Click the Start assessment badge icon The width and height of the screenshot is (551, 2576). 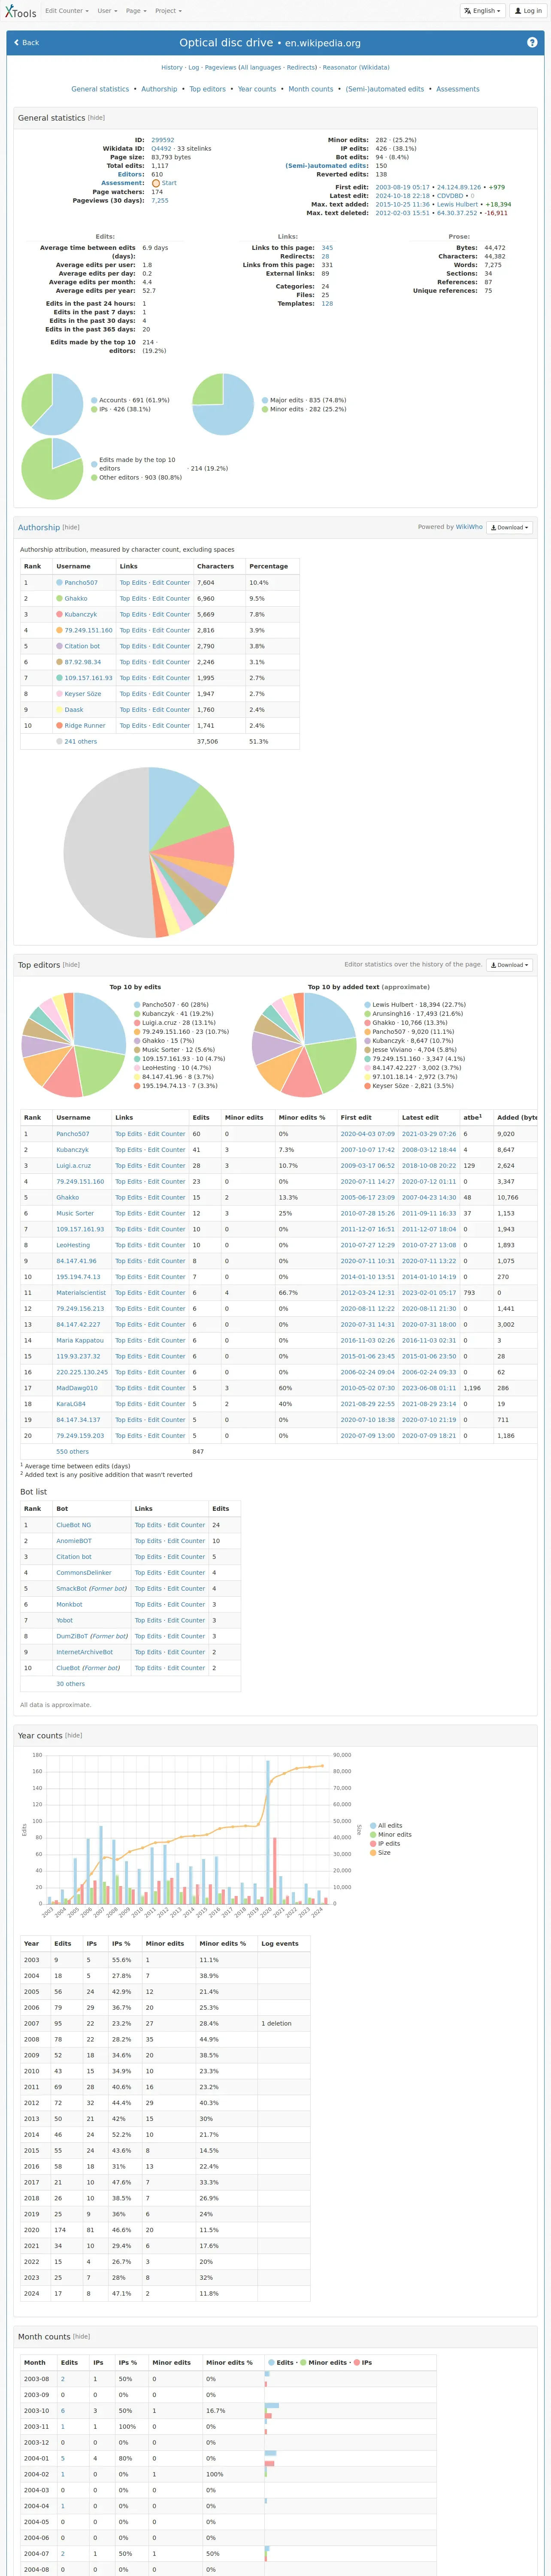pos(156,183)
